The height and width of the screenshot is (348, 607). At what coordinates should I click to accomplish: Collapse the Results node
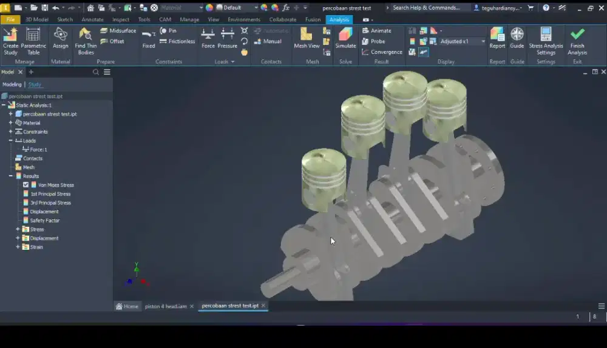pyautogui.click(x=11, y=176)
